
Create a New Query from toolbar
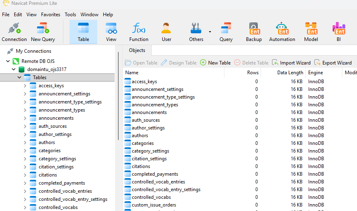point(43,32)
